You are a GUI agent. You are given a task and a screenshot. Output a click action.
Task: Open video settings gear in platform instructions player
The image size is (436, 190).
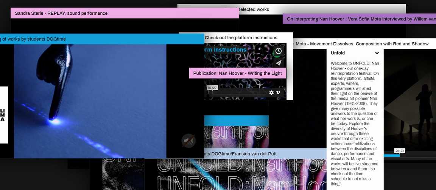[271, 93]
